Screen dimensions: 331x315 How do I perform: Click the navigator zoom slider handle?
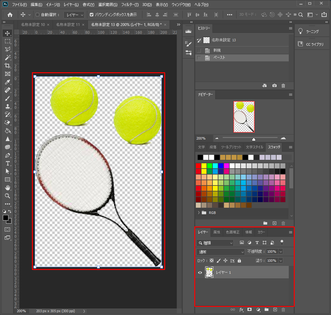[x=254, y=139]
